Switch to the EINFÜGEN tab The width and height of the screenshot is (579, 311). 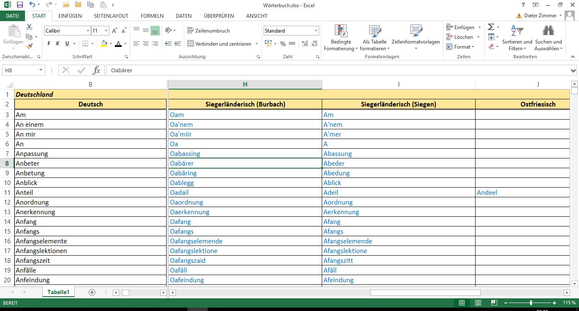click(70, 16)
